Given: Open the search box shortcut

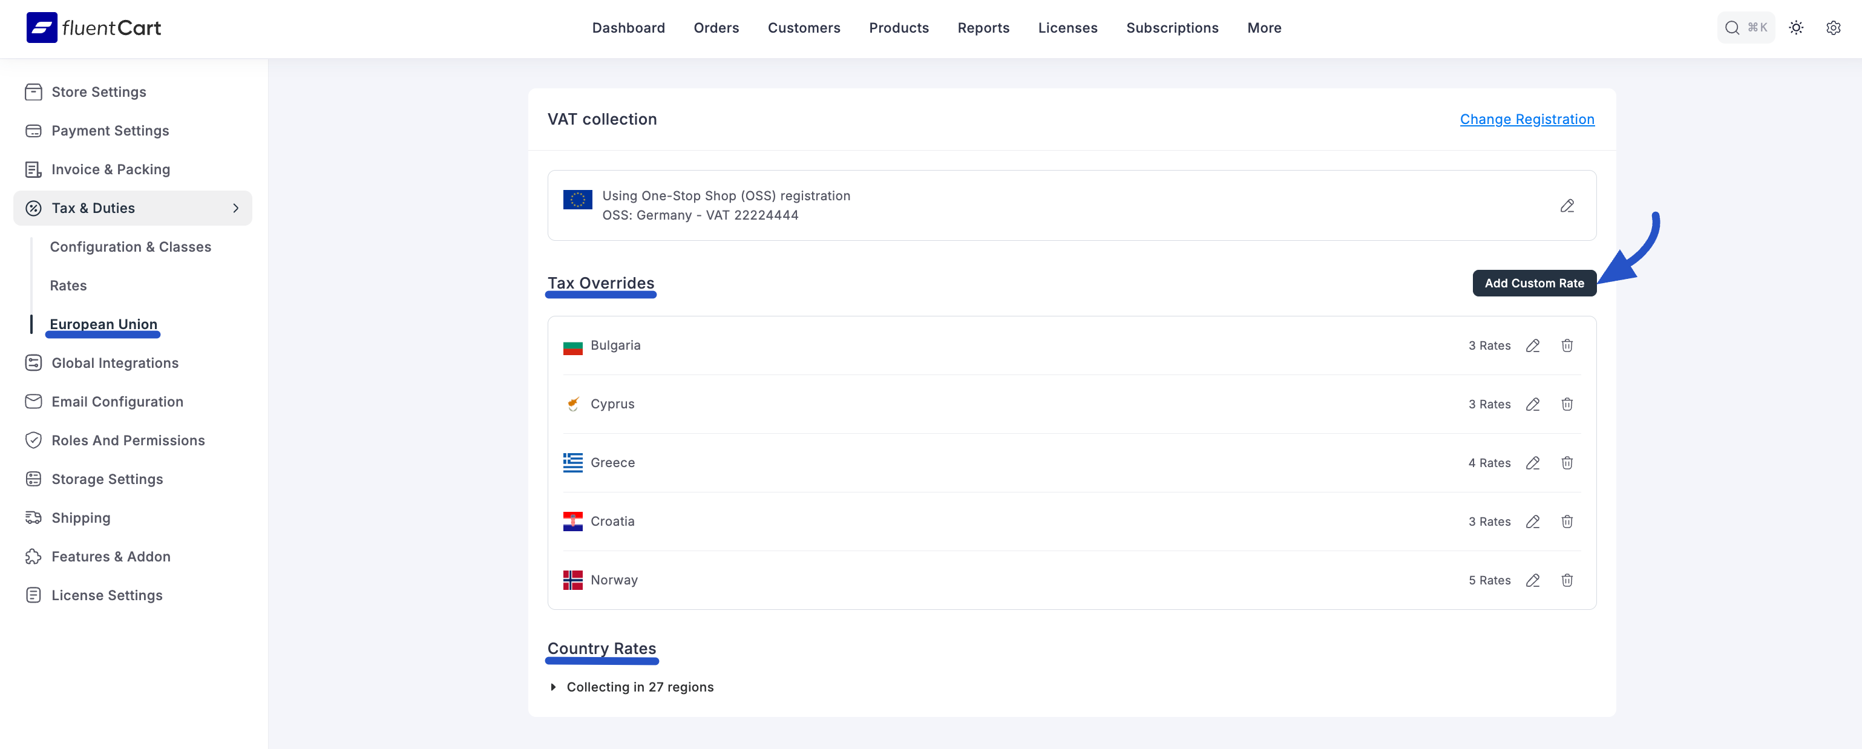Looking at the screenshot, I should point(1745,27).
